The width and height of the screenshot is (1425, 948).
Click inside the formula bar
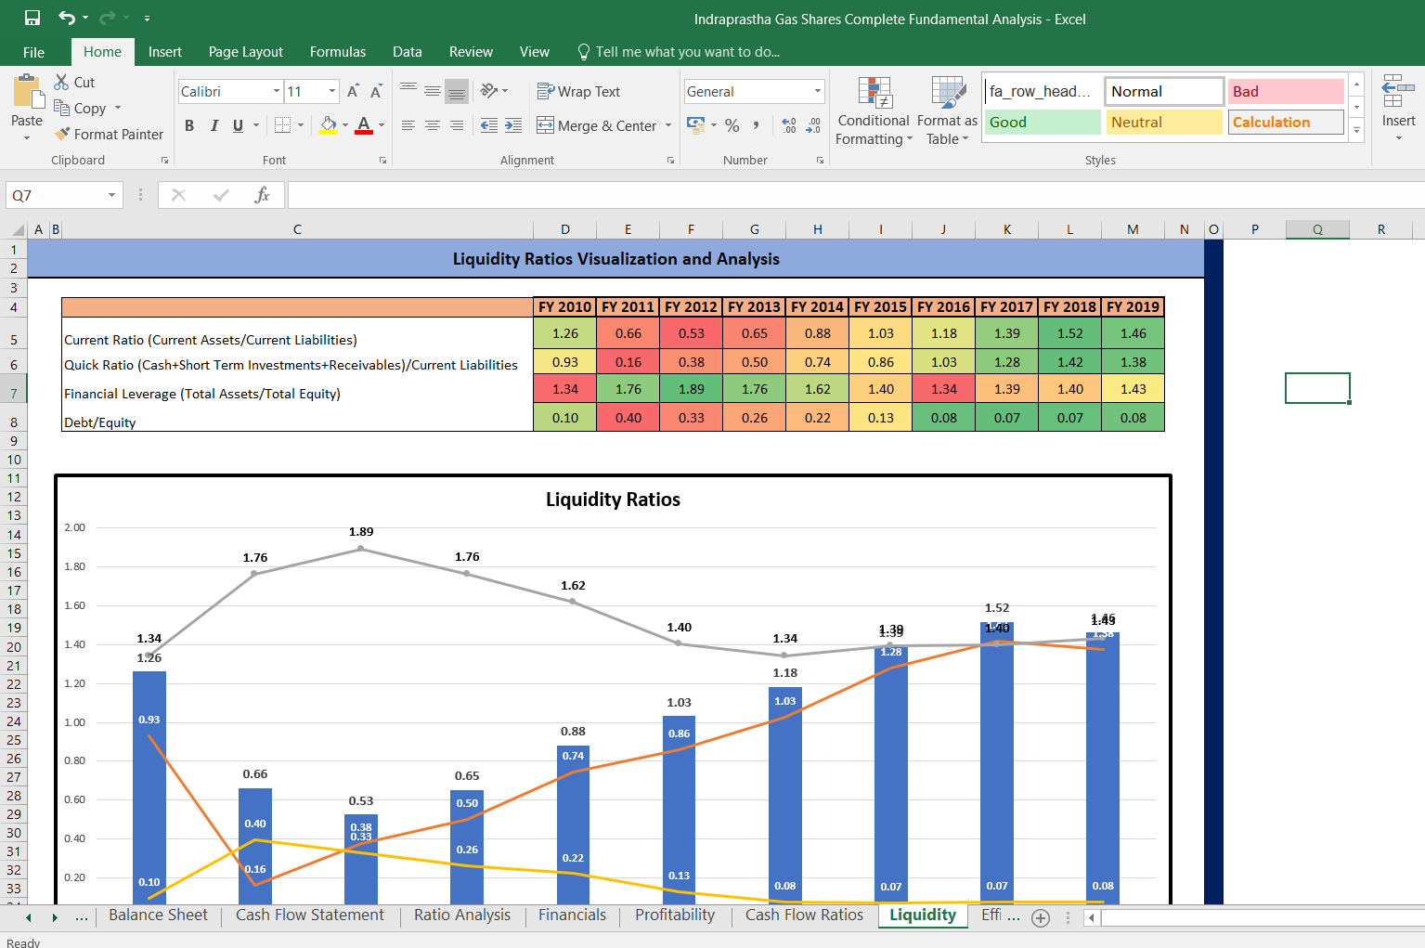[x=856, y=195]
